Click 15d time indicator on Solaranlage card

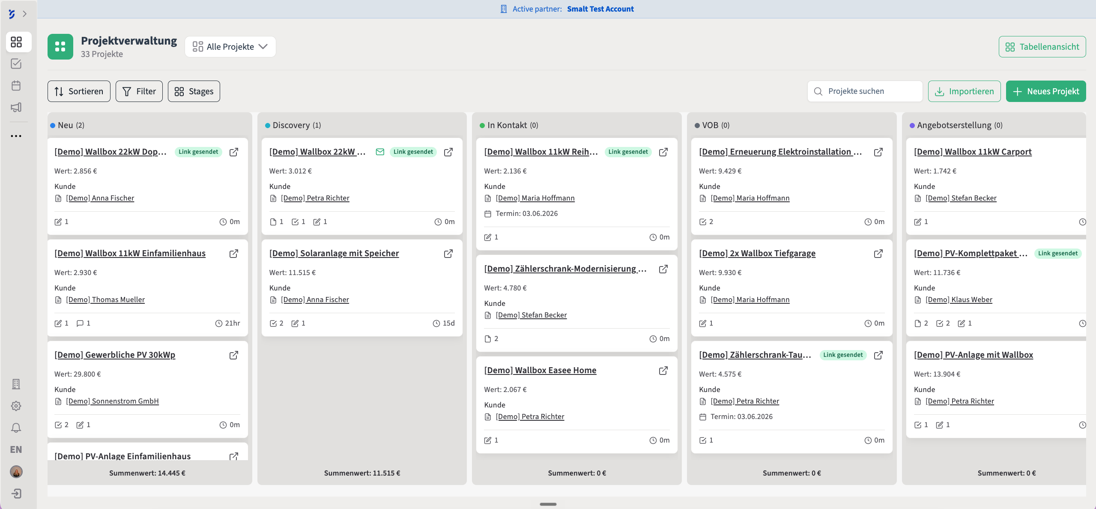click(444, 323)
